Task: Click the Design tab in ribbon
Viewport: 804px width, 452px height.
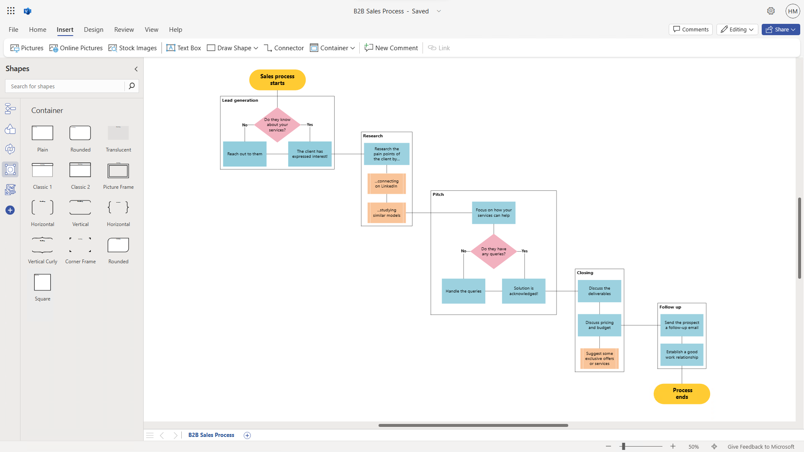Action: pos(93,29)
